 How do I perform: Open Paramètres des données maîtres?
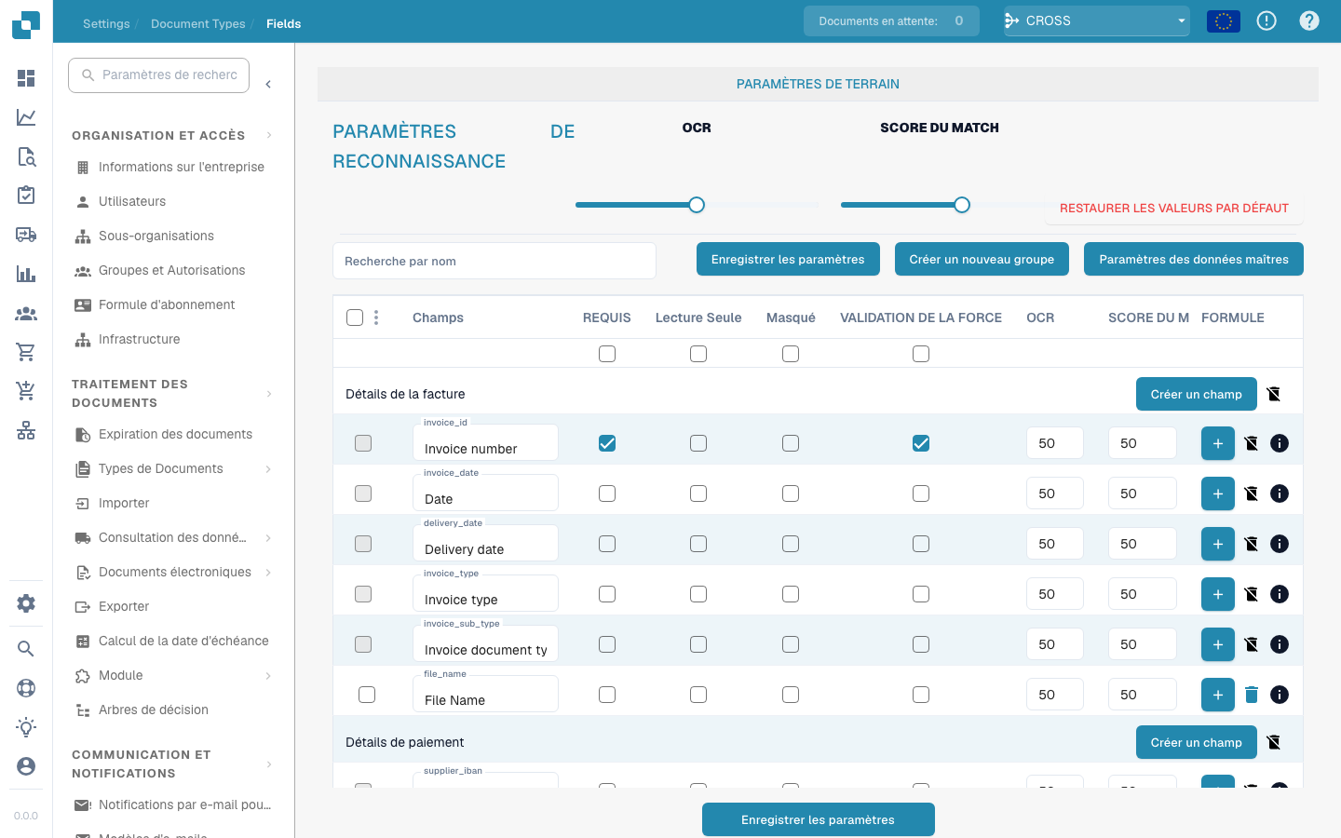1194,259
